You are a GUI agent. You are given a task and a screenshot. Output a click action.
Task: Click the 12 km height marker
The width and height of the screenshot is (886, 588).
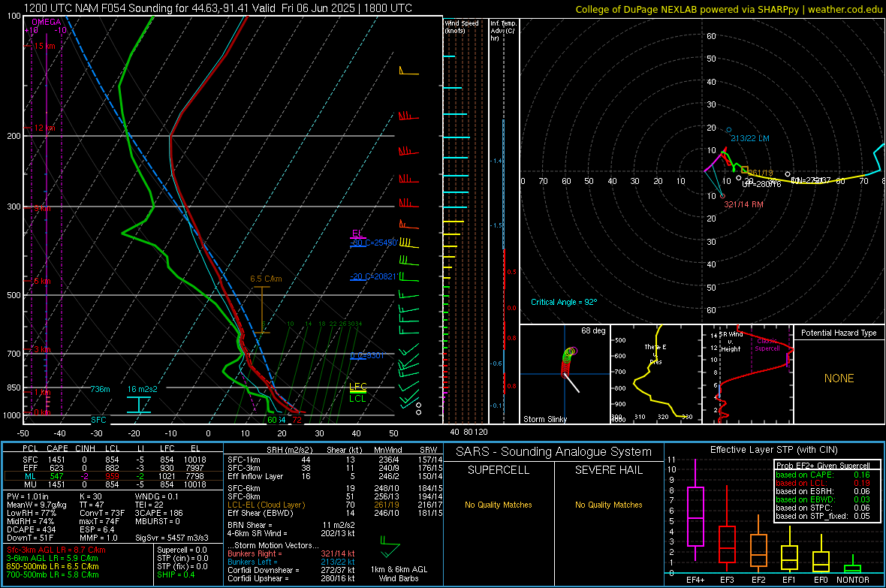(44, 128)
